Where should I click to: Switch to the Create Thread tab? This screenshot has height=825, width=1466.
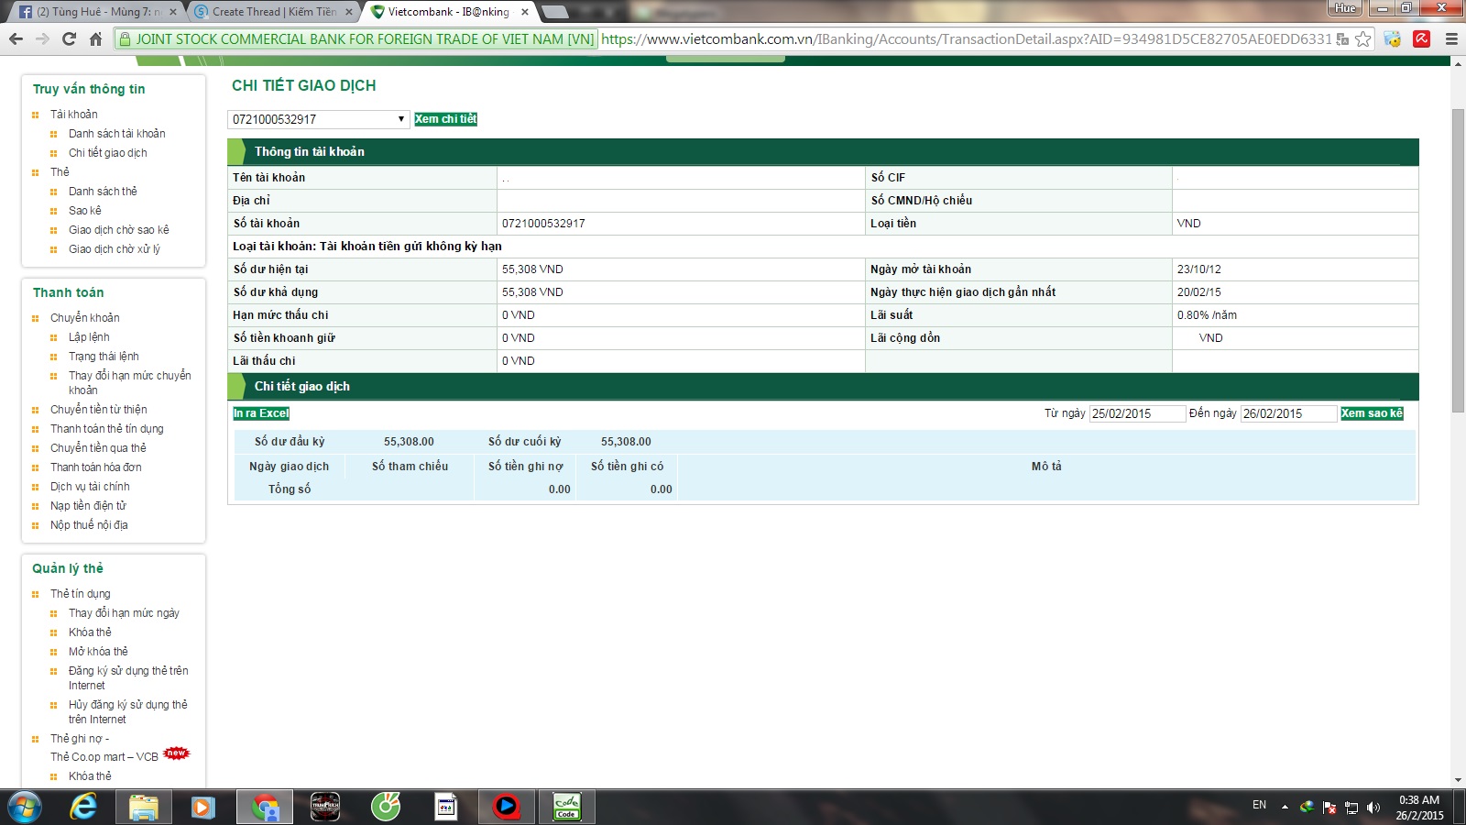point(273,12)
